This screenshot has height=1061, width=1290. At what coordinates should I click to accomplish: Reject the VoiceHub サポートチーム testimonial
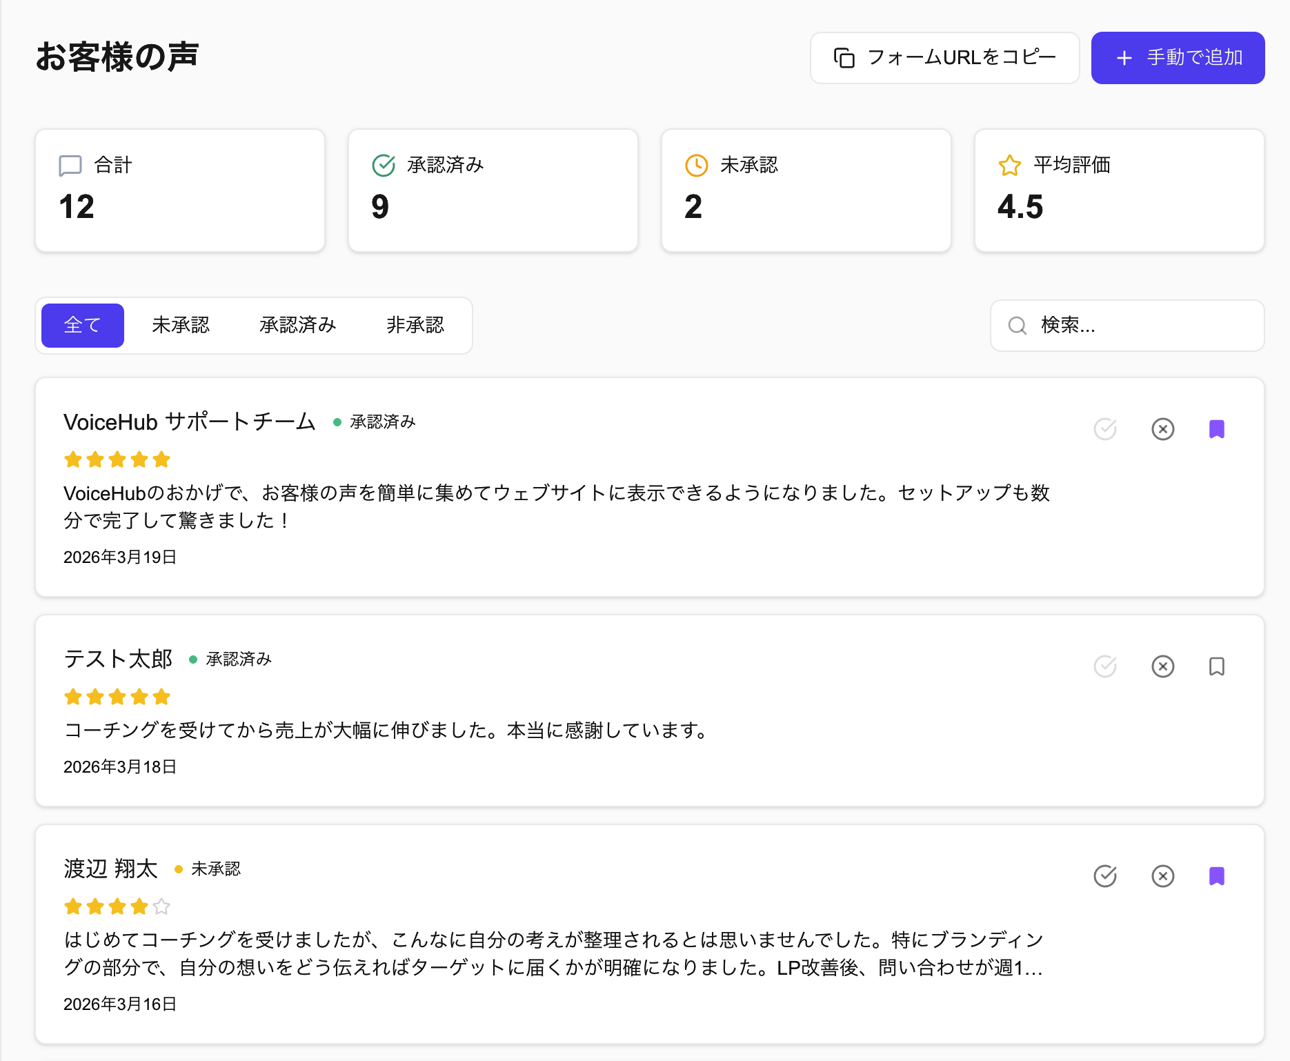[1162, 429]
